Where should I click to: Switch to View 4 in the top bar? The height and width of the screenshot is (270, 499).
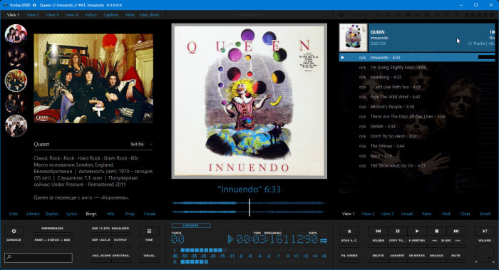[x=71, y=15]
